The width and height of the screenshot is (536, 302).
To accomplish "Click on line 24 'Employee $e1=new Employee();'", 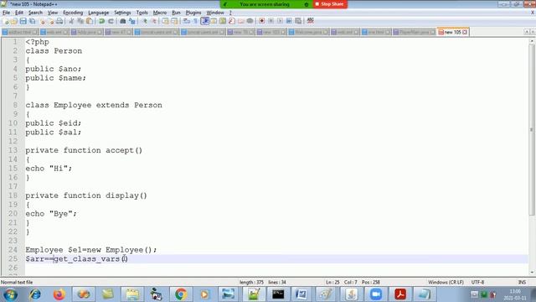I will coord(91,250).
